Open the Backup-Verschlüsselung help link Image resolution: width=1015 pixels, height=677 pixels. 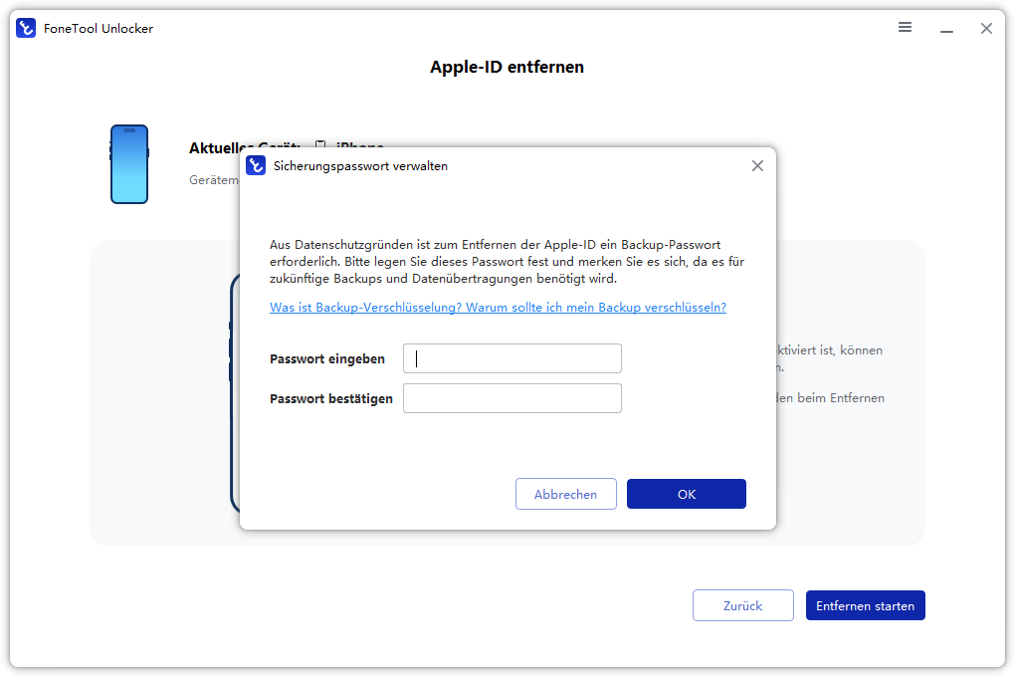click(x=498, y=308)
